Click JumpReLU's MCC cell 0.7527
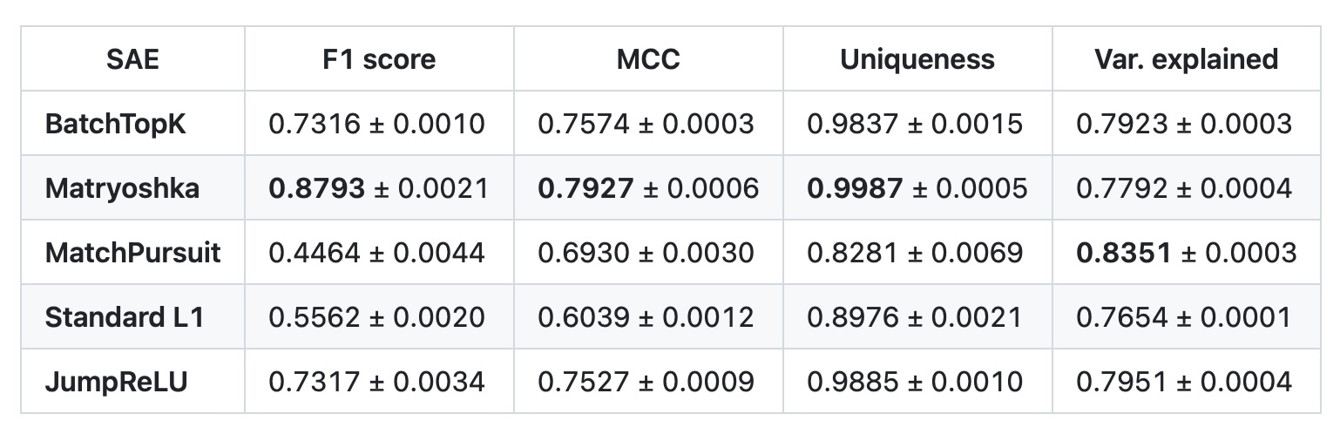The image size is (1340, 441). click(x=647, y=381)
